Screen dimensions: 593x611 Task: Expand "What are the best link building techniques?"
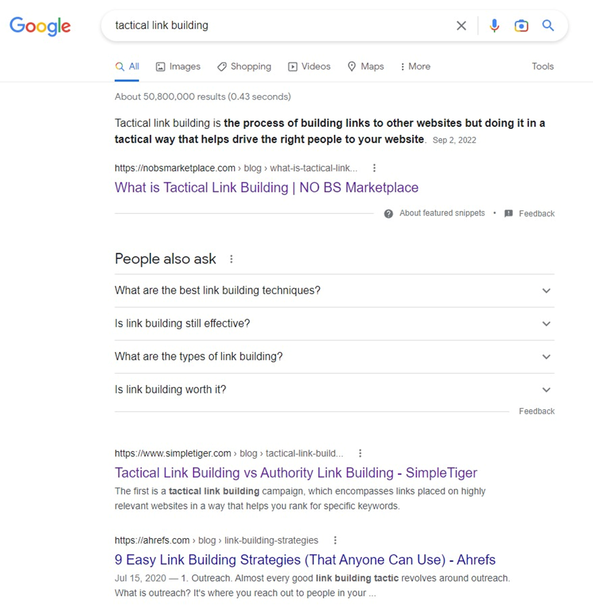pyautogui.click(x=546, y=291)
